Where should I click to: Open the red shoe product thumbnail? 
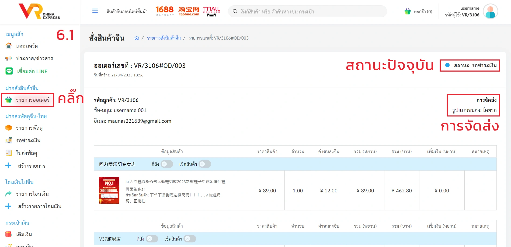pyautogui.click(x=109, y=190)
